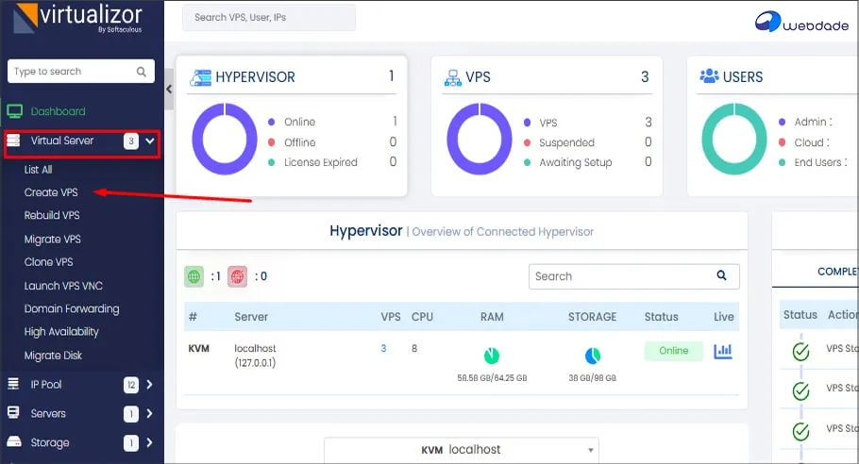859x464 pixels.
Task: Open the VPS count link 3
Action: click(383, 349)
